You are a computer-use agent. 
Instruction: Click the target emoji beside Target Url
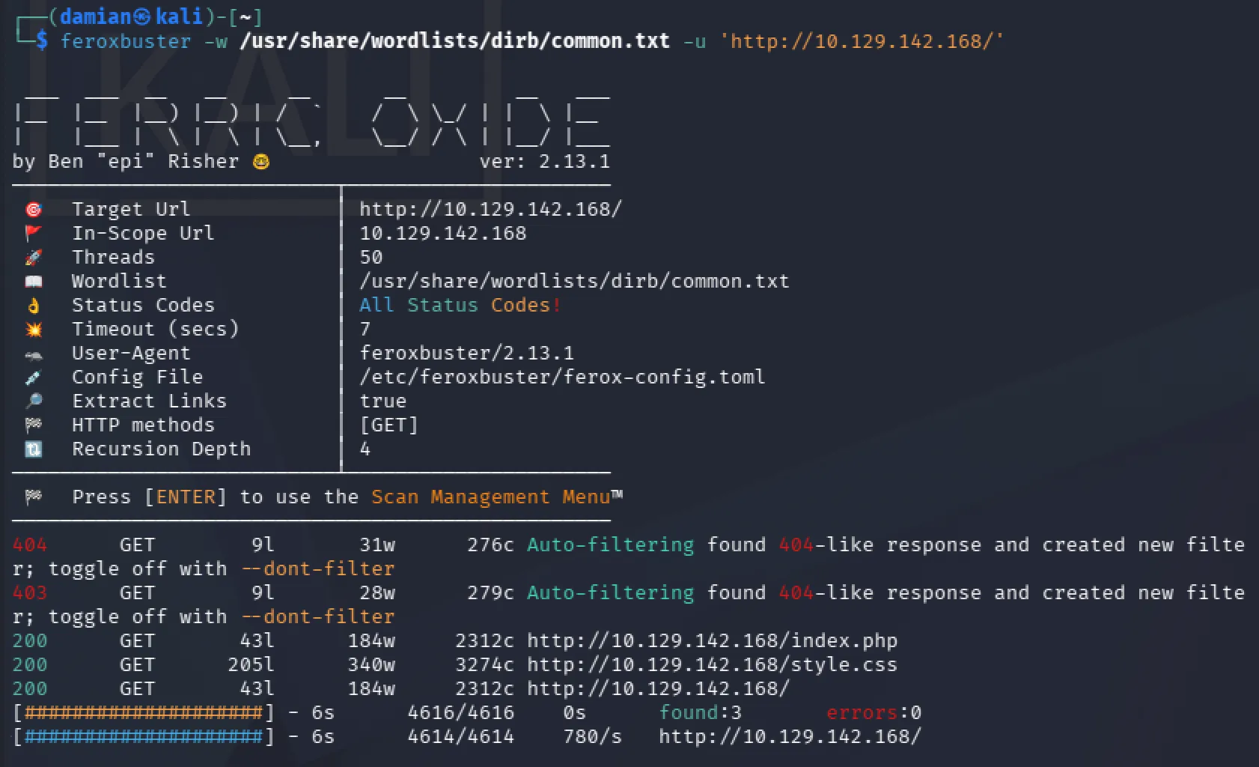pyautogui.click(x=34, y=209)
